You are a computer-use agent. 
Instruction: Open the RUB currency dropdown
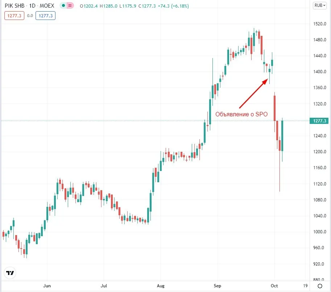tap(320, 5)
